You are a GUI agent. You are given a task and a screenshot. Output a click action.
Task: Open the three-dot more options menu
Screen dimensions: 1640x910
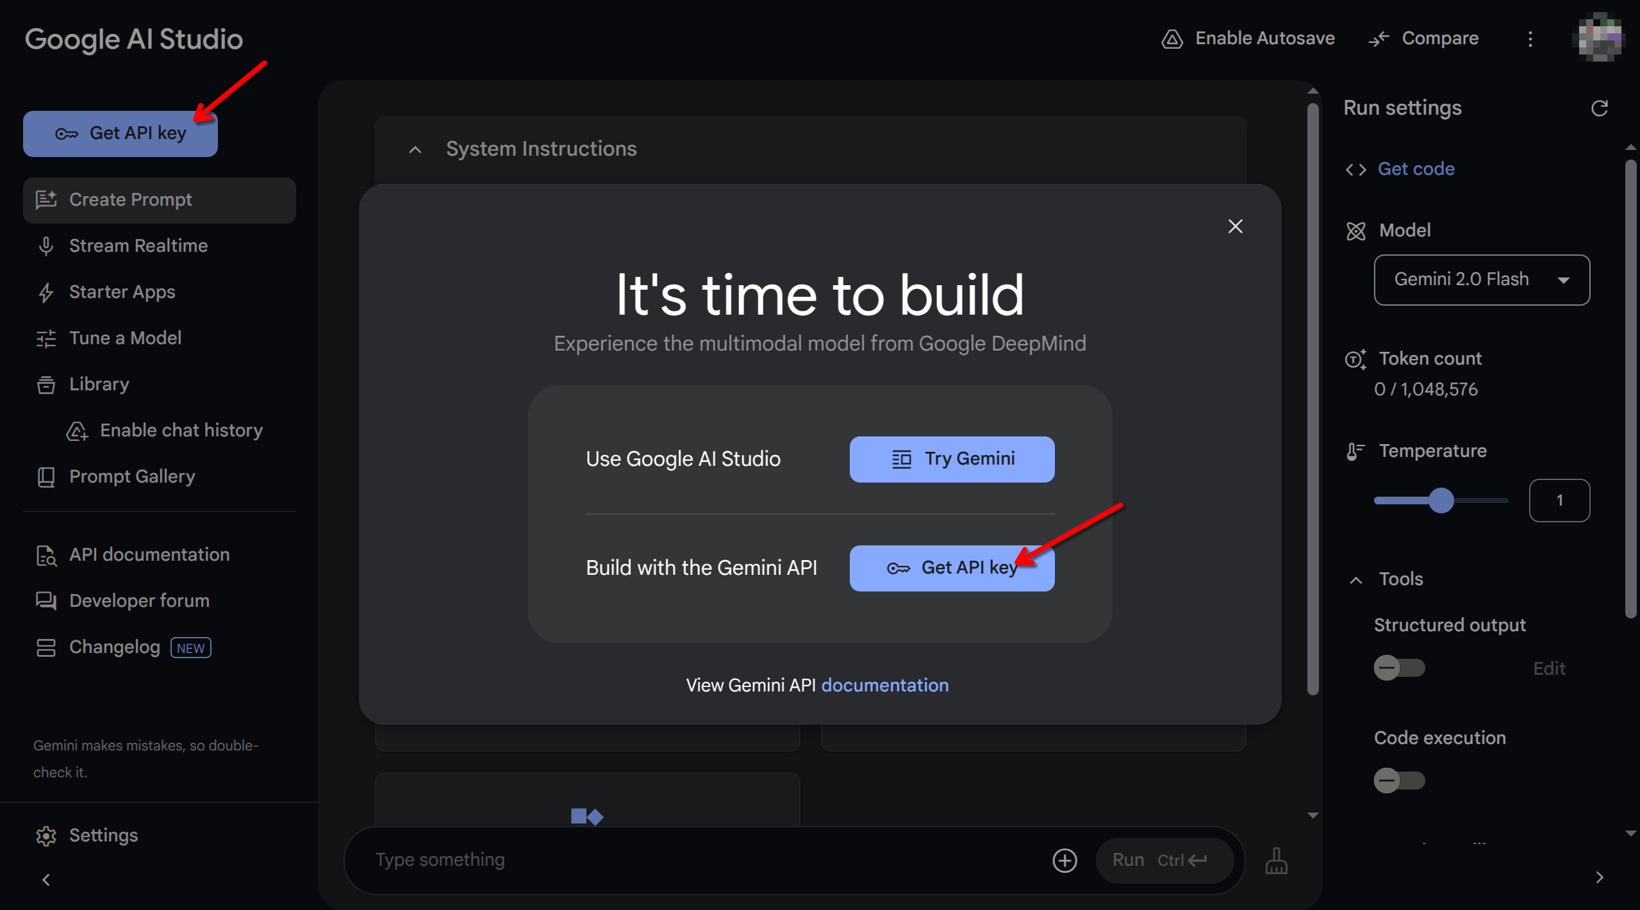(x=1530, y=39)
